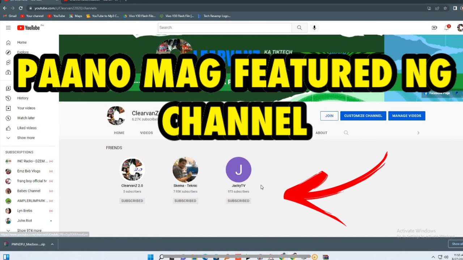Expand Show 974 more subscriptions
463x260 pixels.
(30, 230)
